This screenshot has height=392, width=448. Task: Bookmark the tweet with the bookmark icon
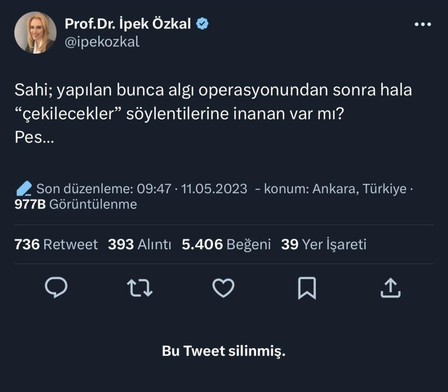click(x=307, y=288)
